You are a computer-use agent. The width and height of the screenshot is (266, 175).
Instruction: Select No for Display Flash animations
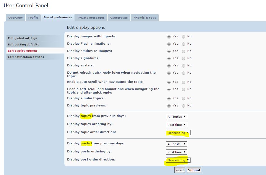coord(184,44)
